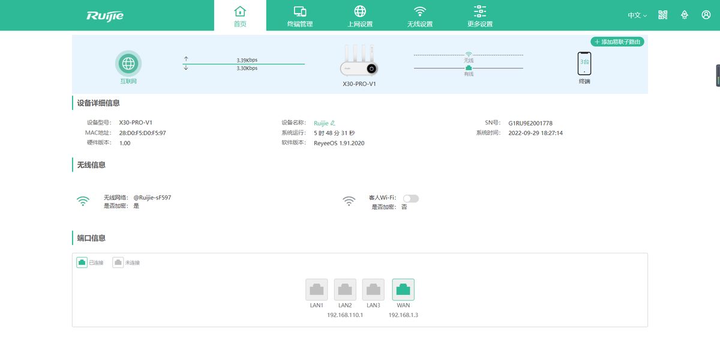Click the Ruijie logo
Viewport: 720px width, 344px height.
point(105,16)
